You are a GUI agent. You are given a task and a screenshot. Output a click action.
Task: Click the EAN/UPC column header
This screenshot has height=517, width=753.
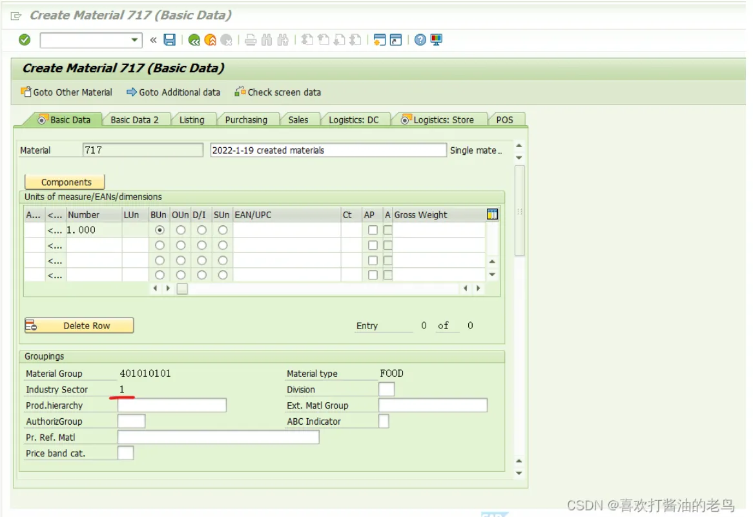tap(287, 215)
